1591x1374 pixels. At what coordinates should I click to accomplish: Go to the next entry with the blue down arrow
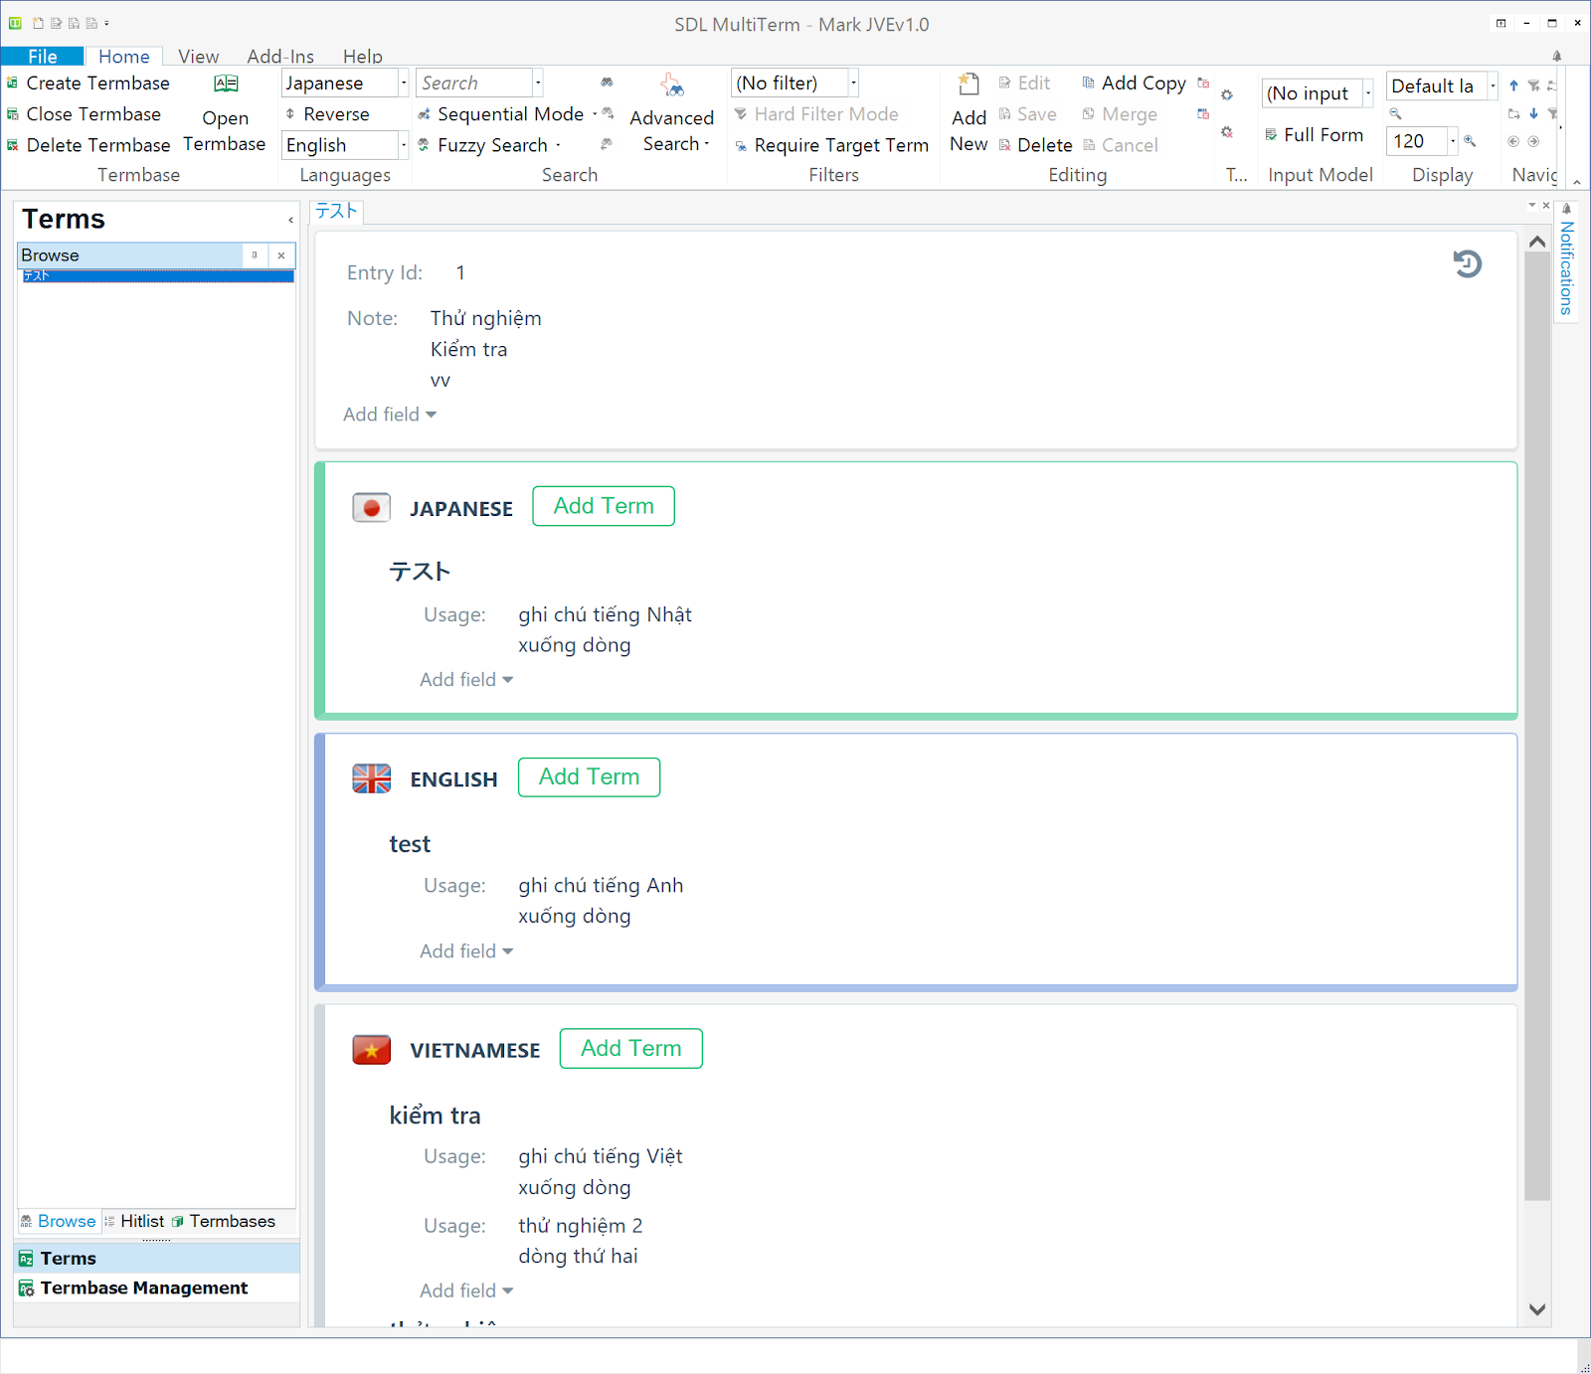pos(1534,113)
